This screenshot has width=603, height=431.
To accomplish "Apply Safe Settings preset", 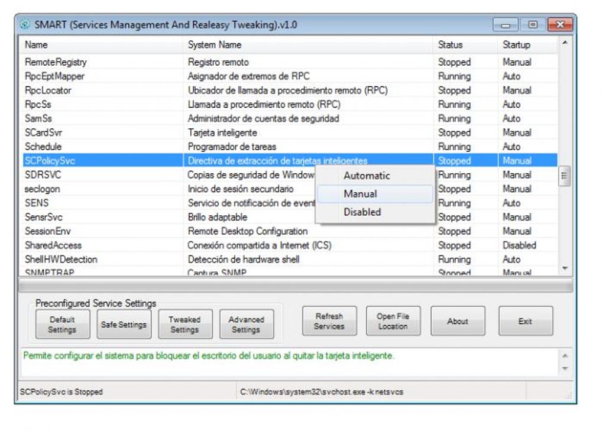I will (x=124, y=323).
